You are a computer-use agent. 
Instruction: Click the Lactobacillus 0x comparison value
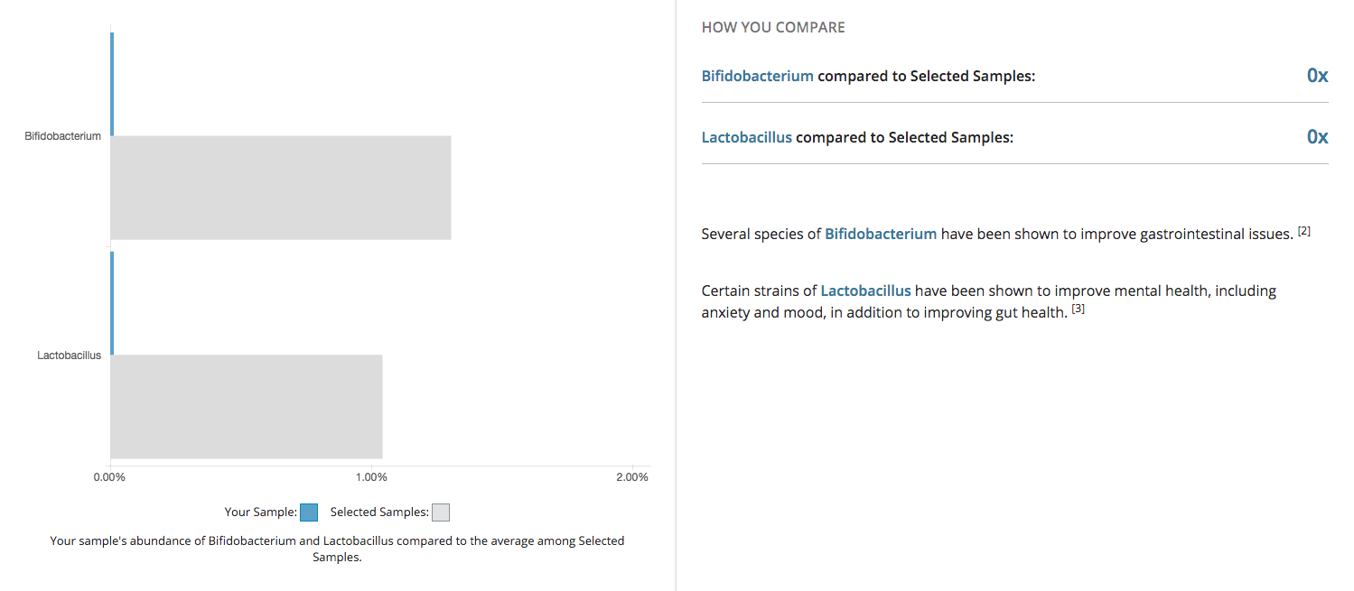[x=1317, y=137]
